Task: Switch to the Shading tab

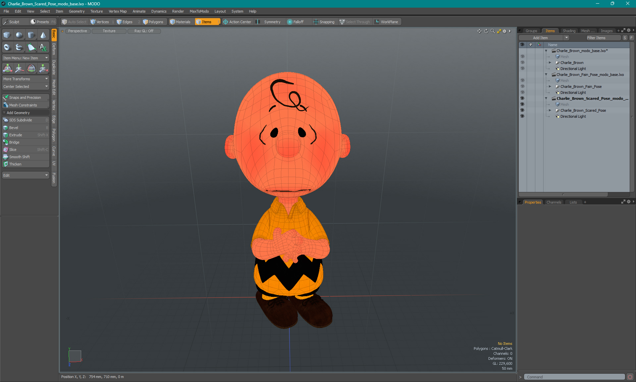Action: [x=569, y=31]
